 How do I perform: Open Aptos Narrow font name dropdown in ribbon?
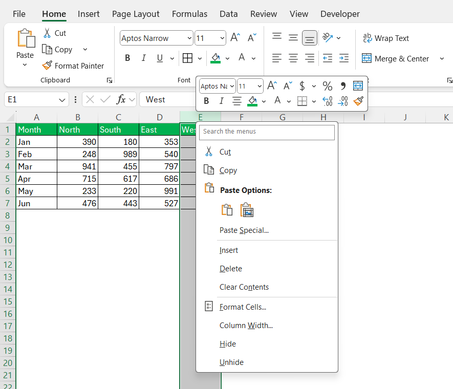pos(189,38)
